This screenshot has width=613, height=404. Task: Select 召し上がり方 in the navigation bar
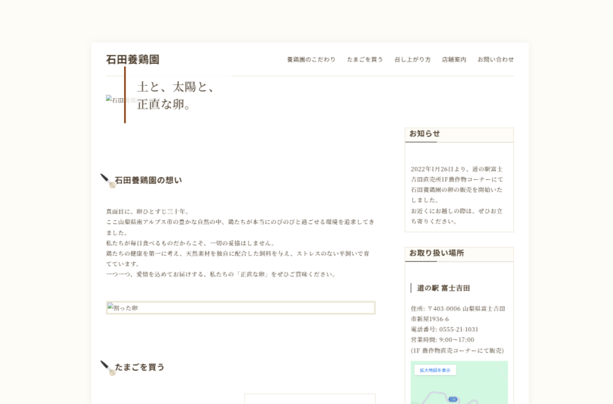[412, 59]
